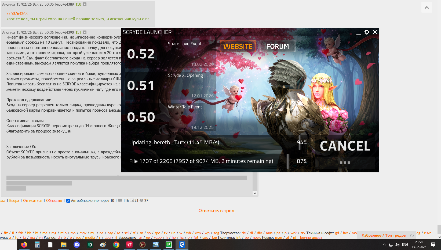Image resolution: width=441 pixels, height=250 pixels.
Task: Open Firefox from the taskbar
Action: pyautogui.click(x=24, y=245)
